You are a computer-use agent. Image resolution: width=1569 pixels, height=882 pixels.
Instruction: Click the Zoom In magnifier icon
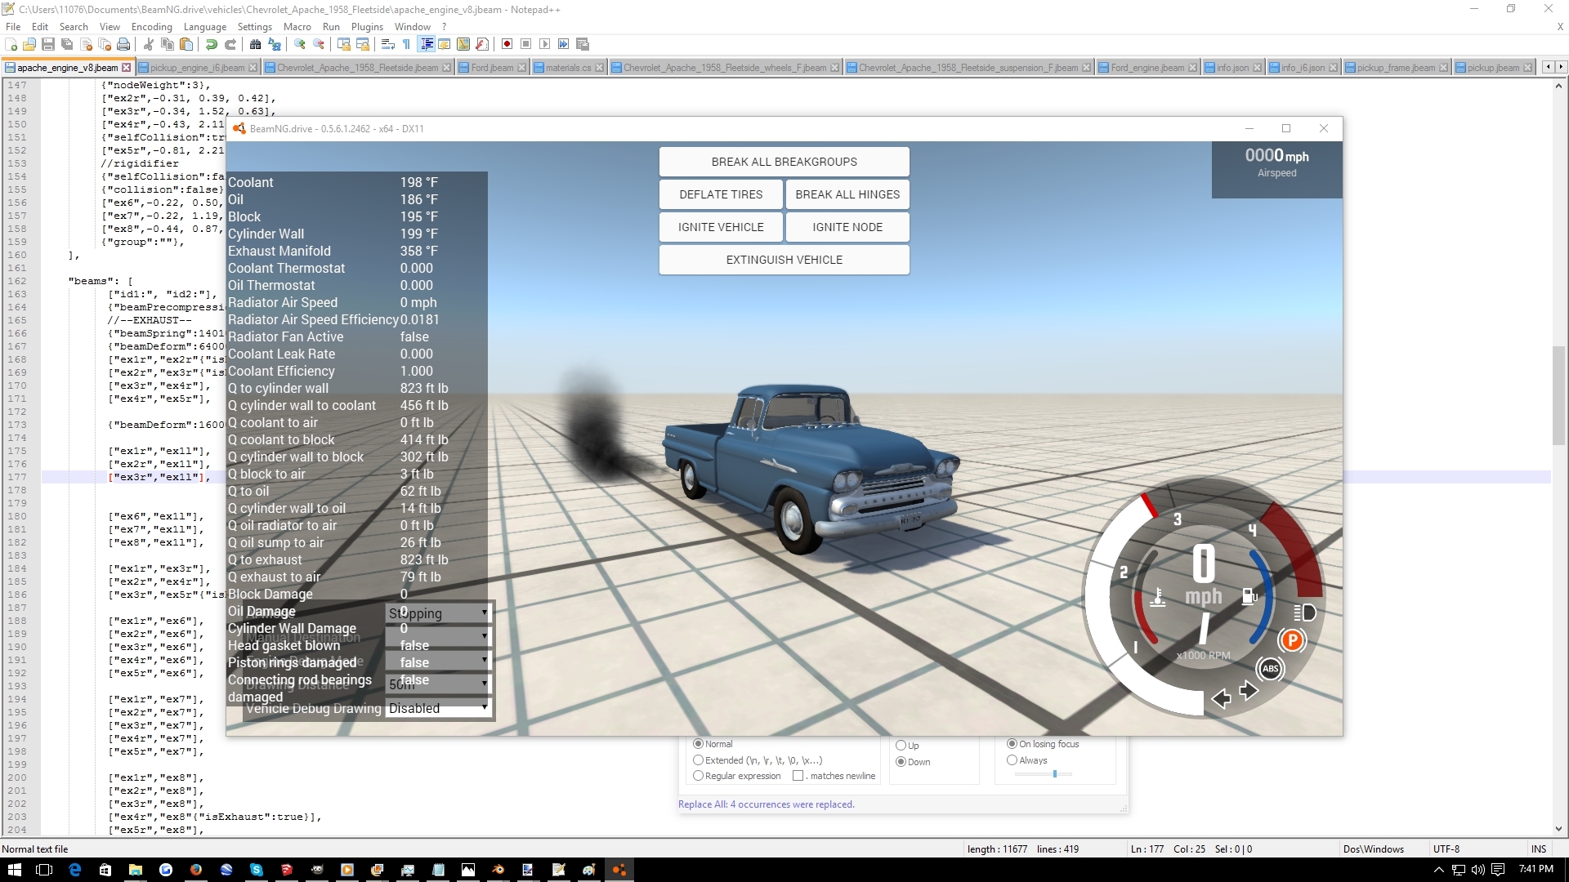(300, 44)
